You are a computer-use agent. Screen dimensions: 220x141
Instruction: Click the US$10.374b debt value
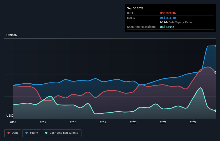click(x=168, y=13)
